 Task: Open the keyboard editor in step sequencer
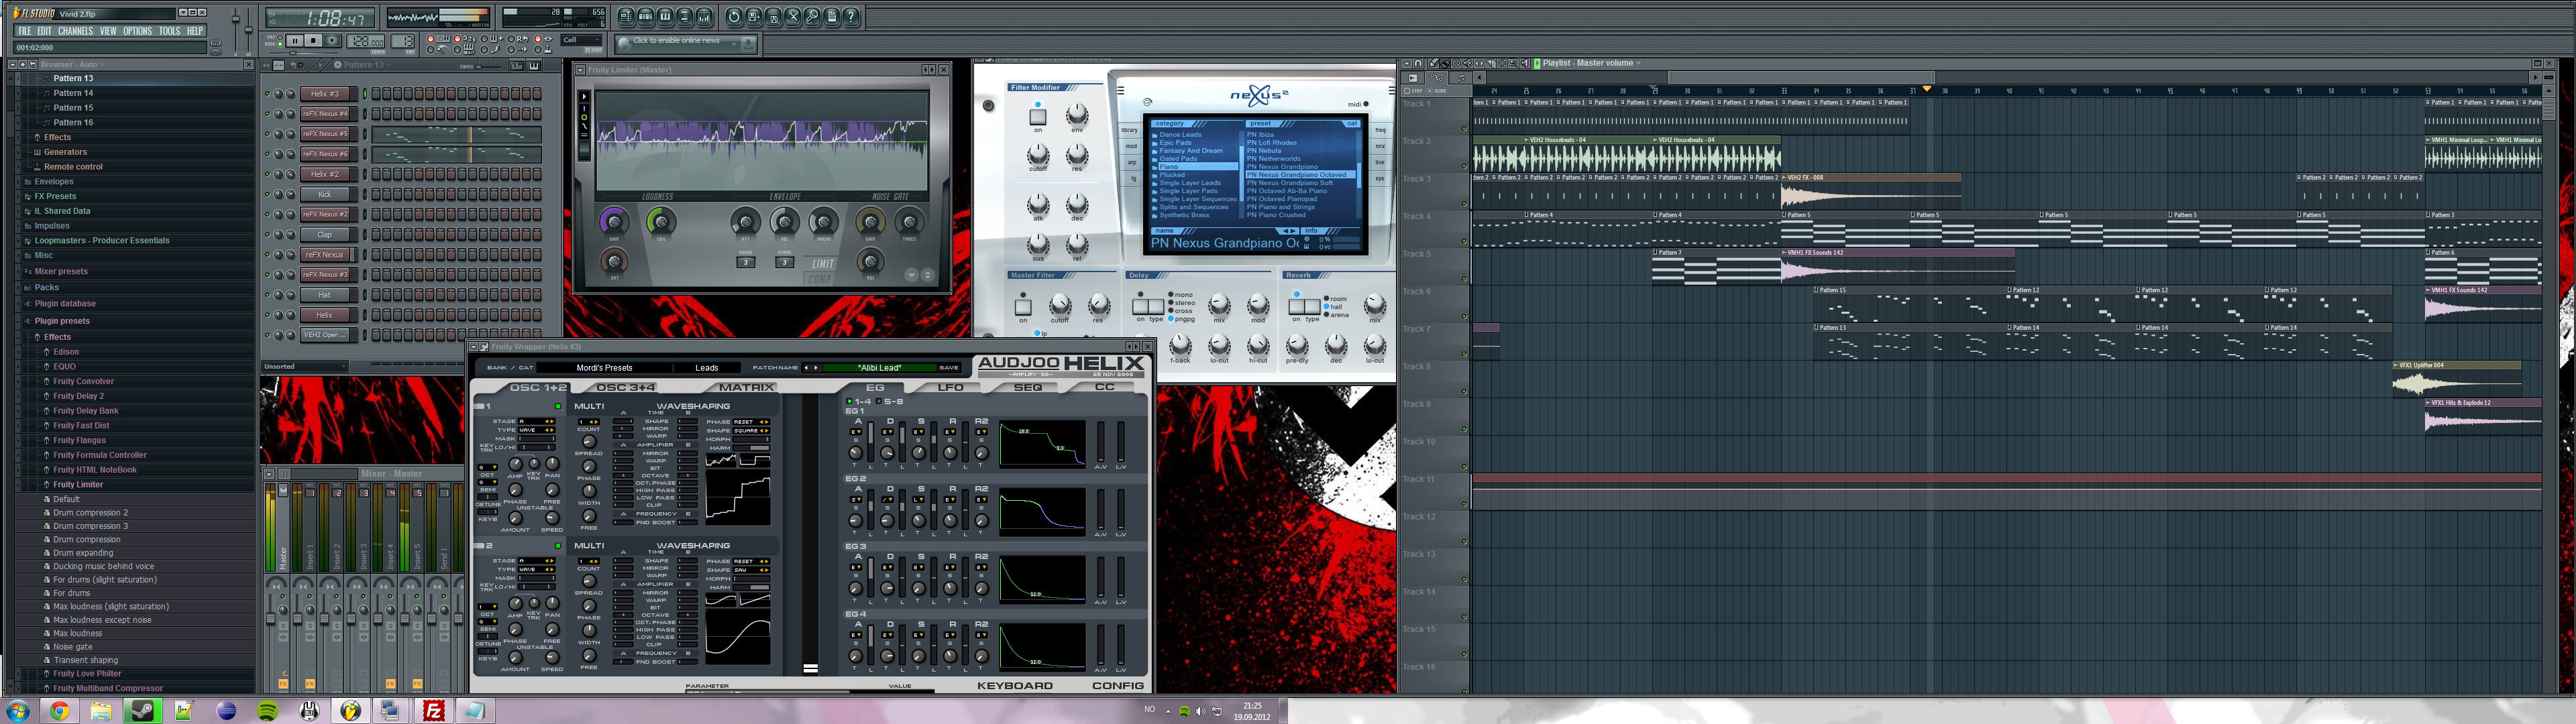(534, 66)
